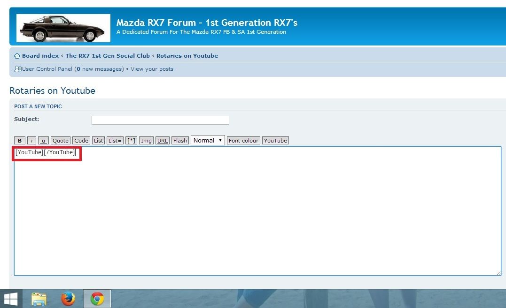Image resolution: width=506 pixels, height=308 pixels.
Task: Insert an ordered List= tag
Action: click(115, 141)
